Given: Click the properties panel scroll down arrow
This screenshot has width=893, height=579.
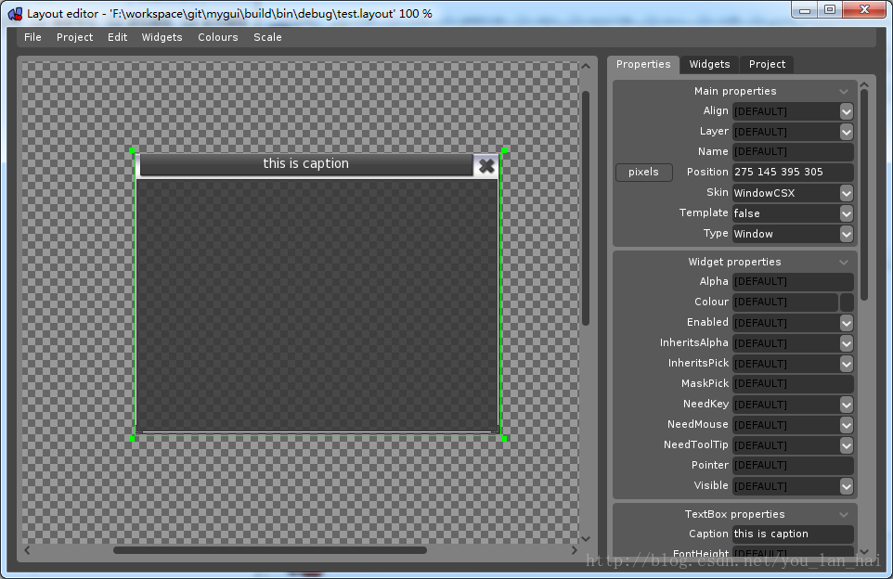Looking at the screenshot, I should tap(864, 552).
